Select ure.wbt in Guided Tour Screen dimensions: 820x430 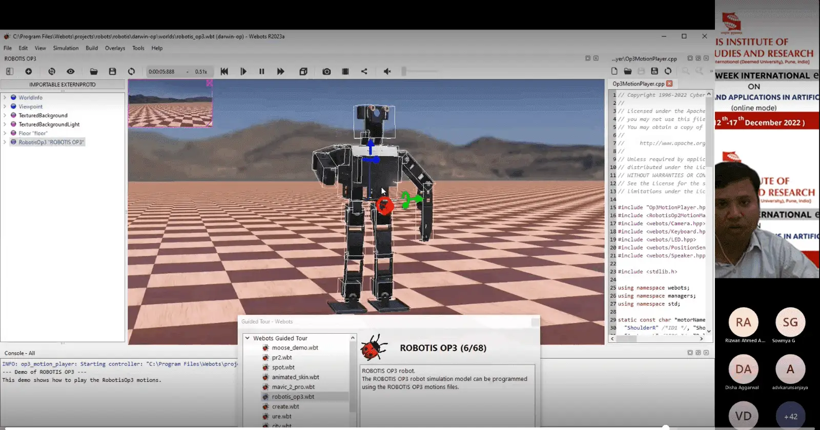point(281,416)
